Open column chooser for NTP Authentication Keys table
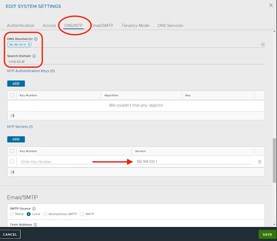The image size is (277, 241). click(12, 116)
